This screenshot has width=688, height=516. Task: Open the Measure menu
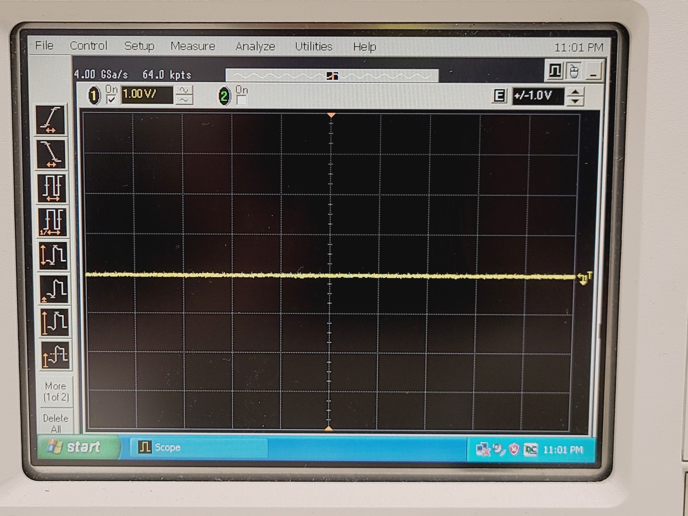tap(193, 46)
